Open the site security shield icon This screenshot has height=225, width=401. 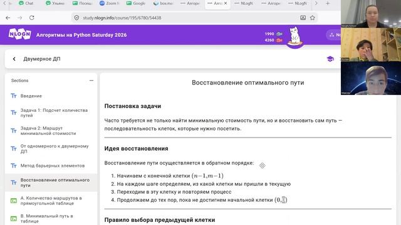pyautogui.click(x=76, y=18)
